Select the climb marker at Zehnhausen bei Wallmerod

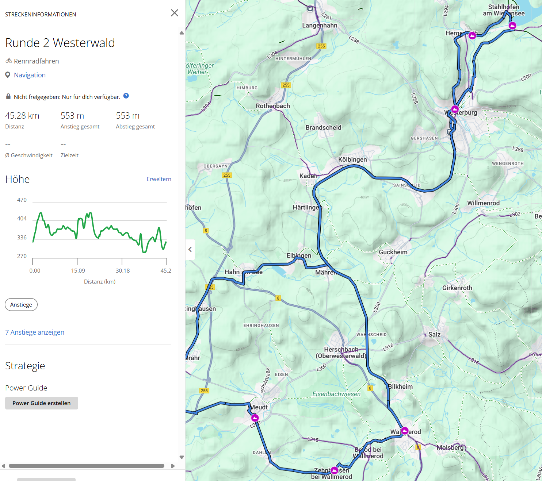coord(334,470)
